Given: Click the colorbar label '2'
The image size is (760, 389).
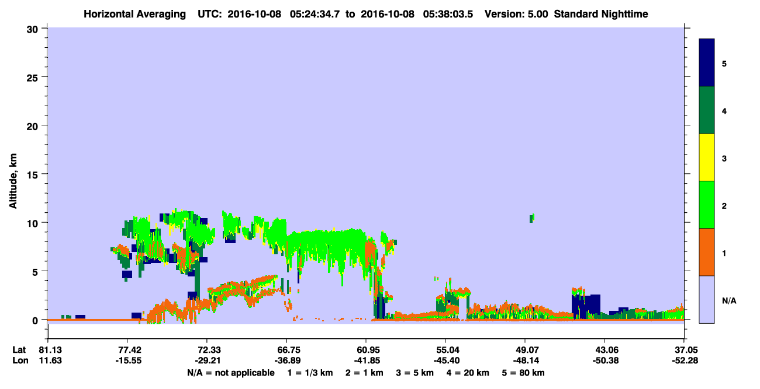Looking at the screenshot, I should pos(724,205).
